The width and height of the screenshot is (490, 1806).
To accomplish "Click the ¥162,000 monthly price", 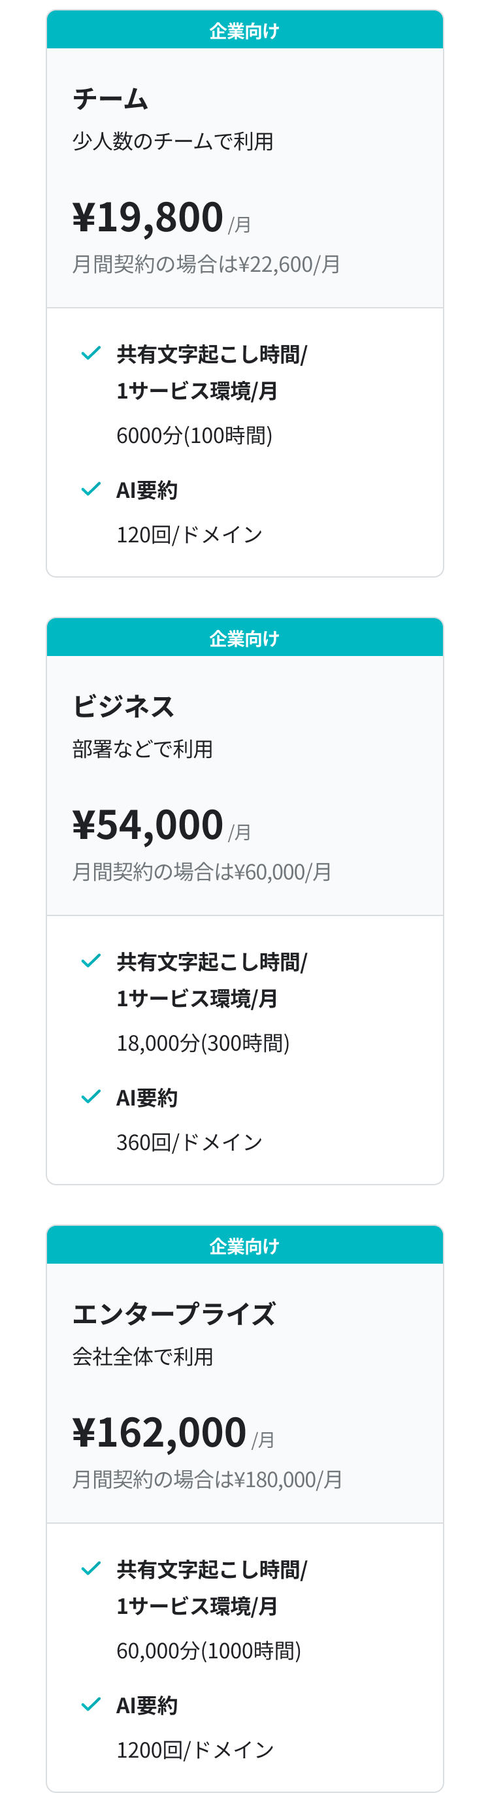I will coord(159,1432).
